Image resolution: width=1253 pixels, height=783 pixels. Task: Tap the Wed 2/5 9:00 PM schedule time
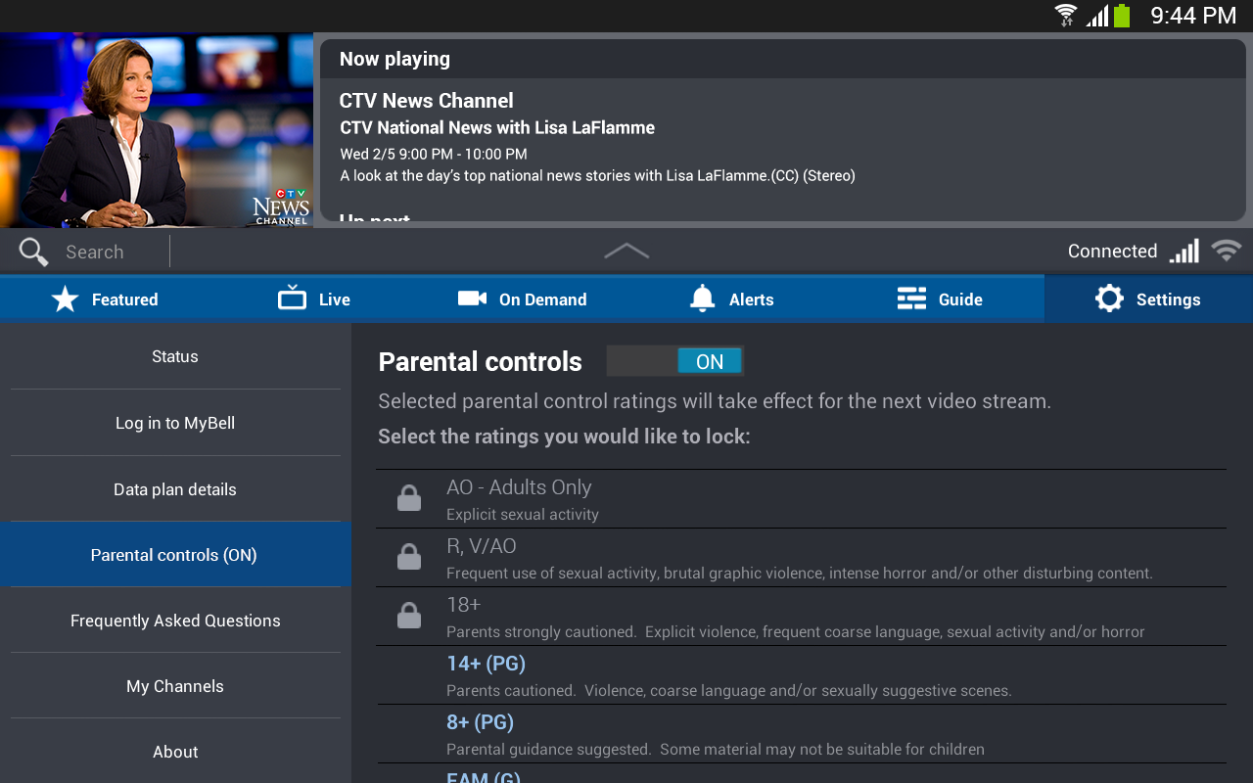click(x=434, y=154)
